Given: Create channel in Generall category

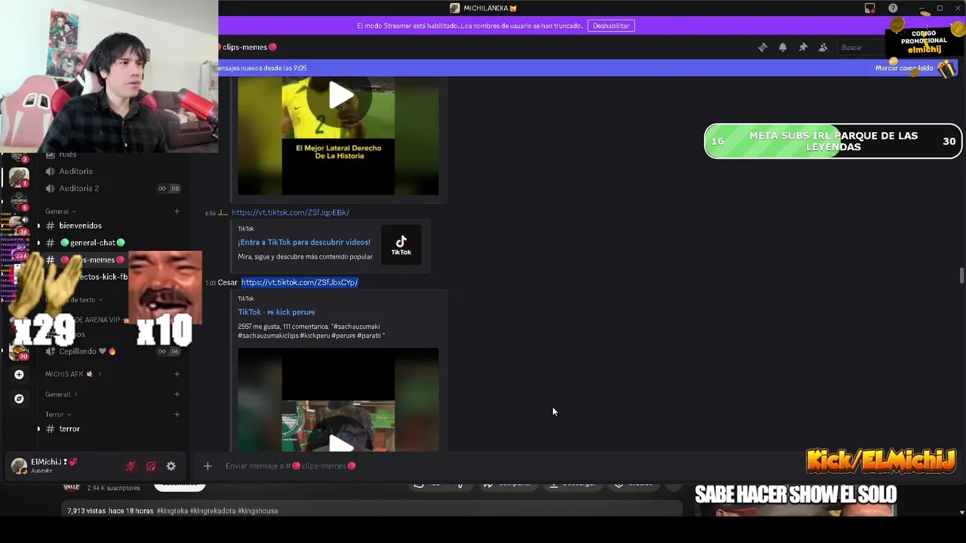Looking at the screenshot, I should coord(177,394).
